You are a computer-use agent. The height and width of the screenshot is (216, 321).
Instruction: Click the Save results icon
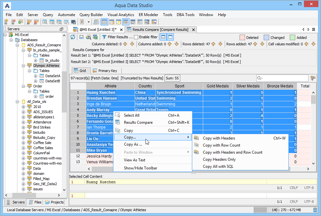tap(81, 37)
